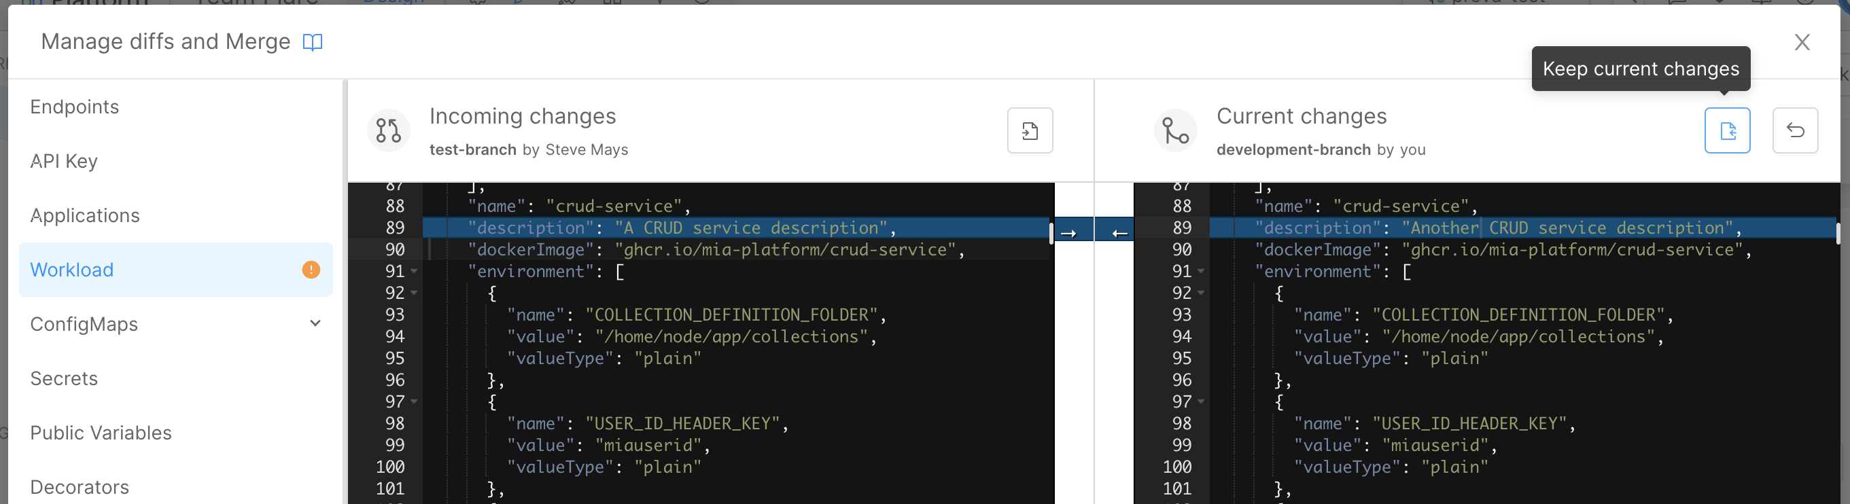Click right arrow to copy incoming change
The width and height of the screenshot is (1850, 504).
coord(1068,234)
